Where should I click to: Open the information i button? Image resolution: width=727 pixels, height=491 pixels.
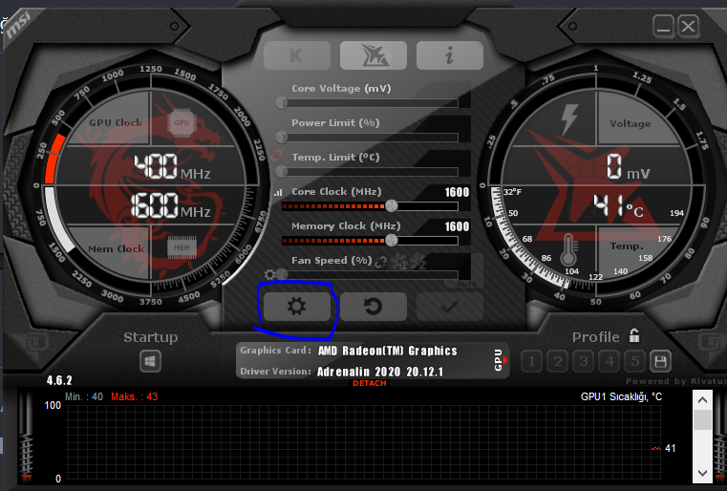[450, 55]
